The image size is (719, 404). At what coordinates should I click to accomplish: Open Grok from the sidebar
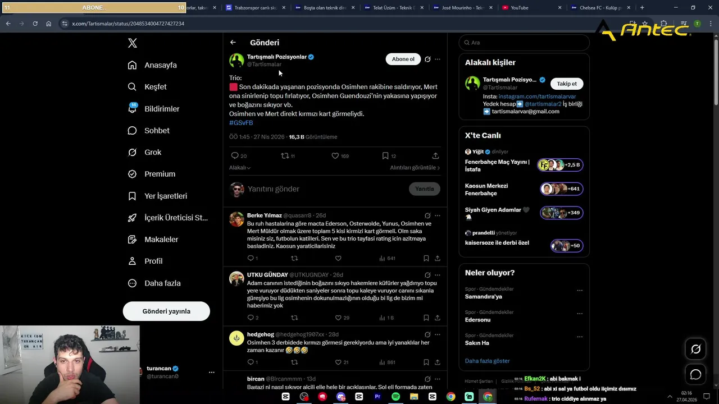144,153
